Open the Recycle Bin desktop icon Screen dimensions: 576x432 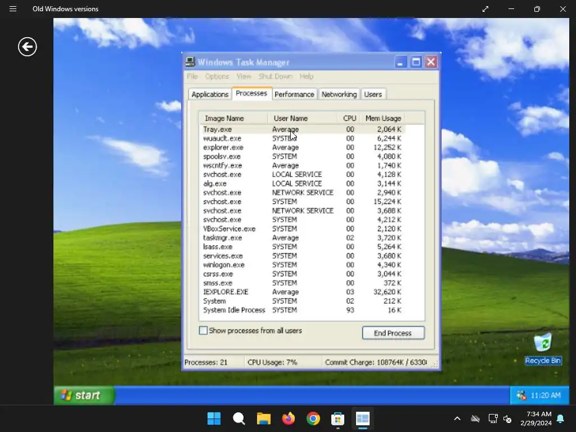(543, 349)
